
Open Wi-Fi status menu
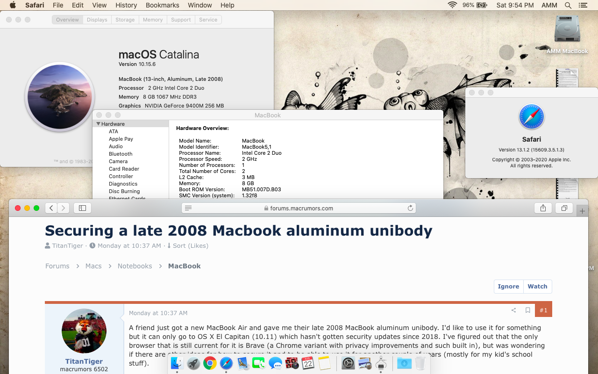coord(452,5)
